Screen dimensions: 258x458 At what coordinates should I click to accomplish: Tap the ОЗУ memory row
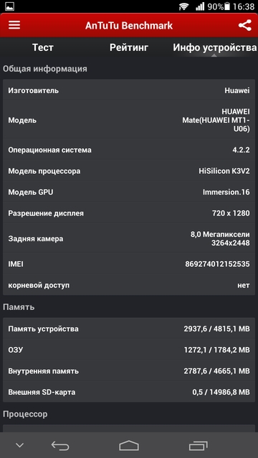pos(129,350)
